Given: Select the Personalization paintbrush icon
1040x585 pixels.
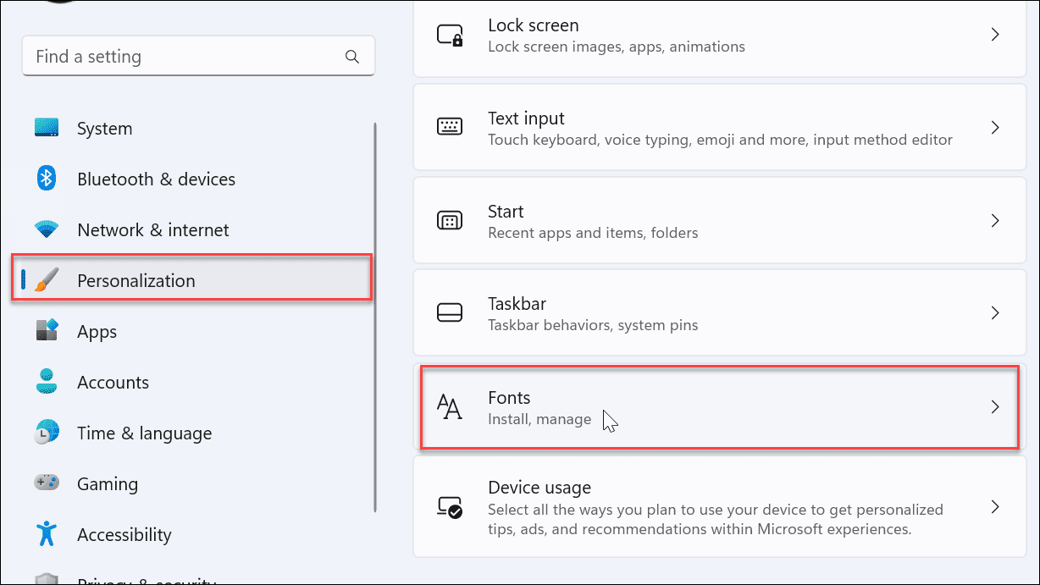Looking at the screenshot, I should pos(46,280).
